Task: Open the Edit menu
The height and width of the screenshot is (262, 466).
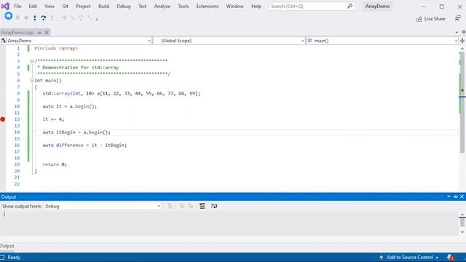Action: coord(33,6)
